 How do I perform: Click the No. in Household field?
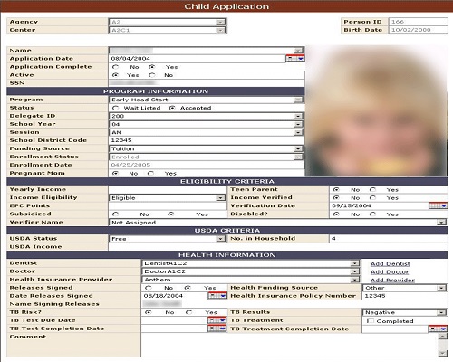tap(389, 239)
